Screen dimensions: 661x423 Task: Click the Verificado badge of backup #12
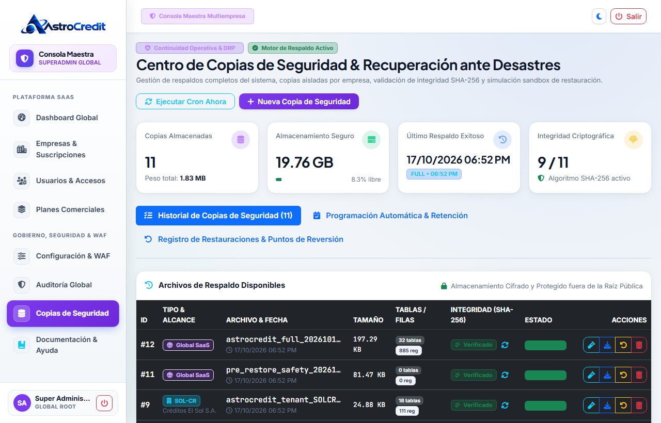pos(474,345)
